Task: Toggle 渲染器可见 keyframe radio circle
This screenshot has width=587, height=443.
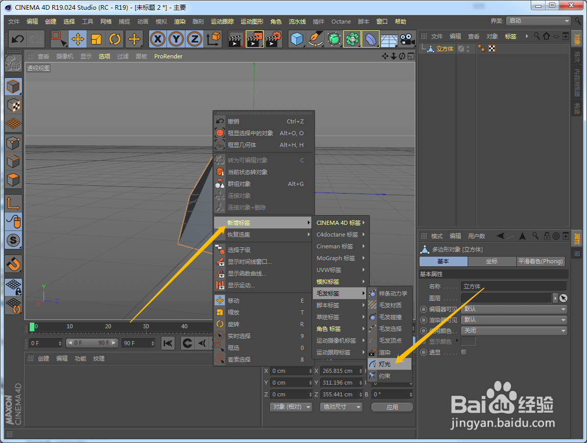Action: point(424,320)
